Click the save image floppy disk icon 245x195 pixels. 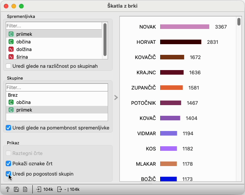click(16, 189)
